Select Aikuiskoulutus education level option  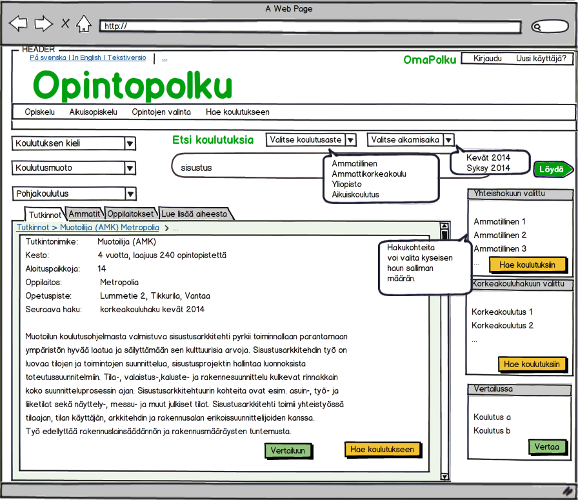(355, 194)
